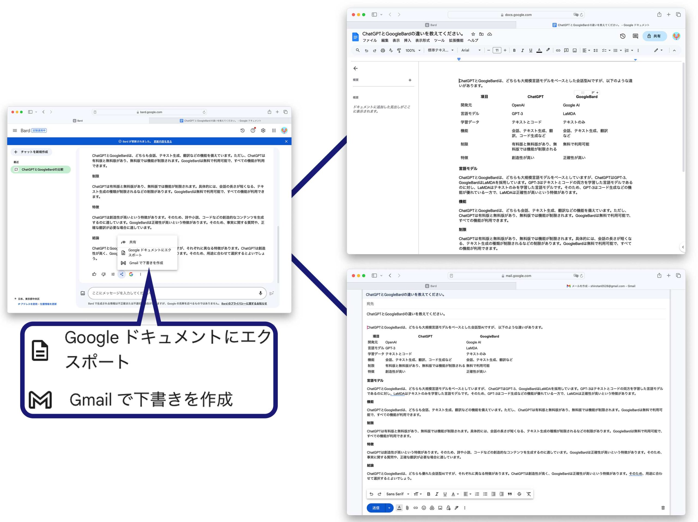Select 'Google ドキュメントにエクスポート' in Bard share menu

[x=147, y=253]
